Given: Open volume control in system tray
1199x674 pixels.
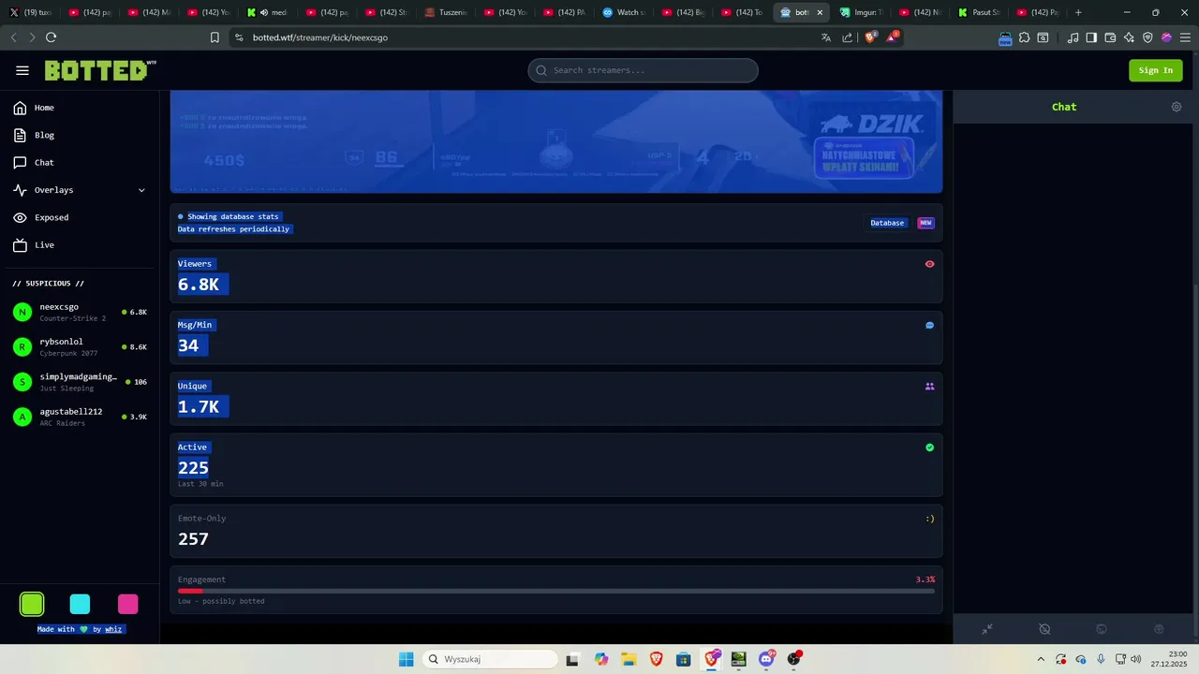Looking at the screenshot, I should [x=1136, y=659].
